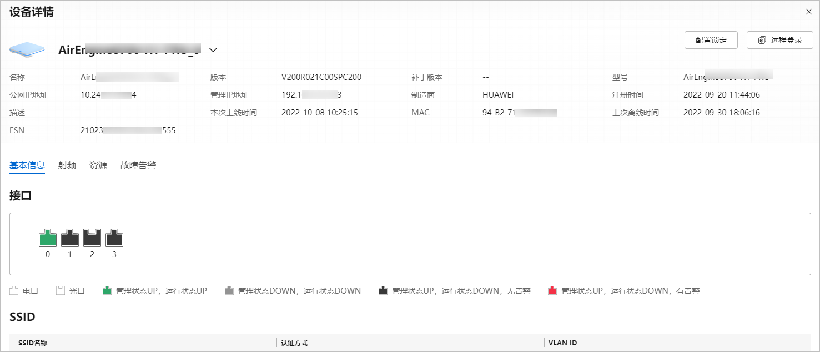Click the VLAN ID column header
Viewport: 820px width, 352px height.
tap(562, 343)
